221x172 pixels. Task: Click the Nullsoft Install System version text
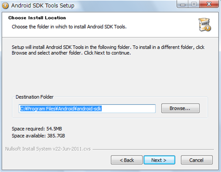pos(48,149)
